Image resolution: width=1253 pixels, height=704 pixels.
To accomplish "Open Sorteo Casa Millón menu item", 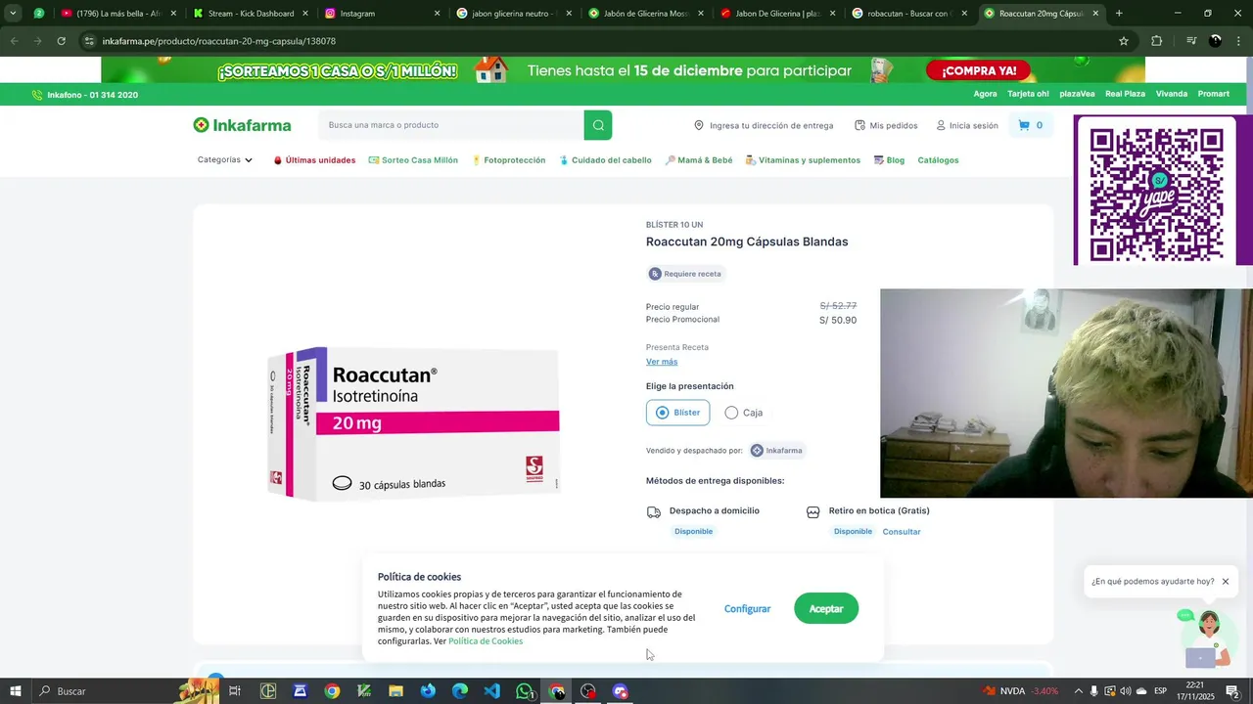I will [x=413, y=160].
